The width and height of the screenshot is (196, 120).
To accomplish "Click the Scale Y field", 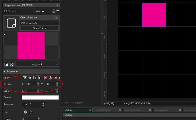I will pos(51,91).
